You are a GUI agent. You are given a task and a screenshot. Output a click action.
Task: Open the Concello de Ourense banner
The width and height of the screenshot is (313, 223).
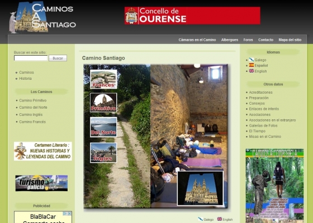[x=192, y=16]
